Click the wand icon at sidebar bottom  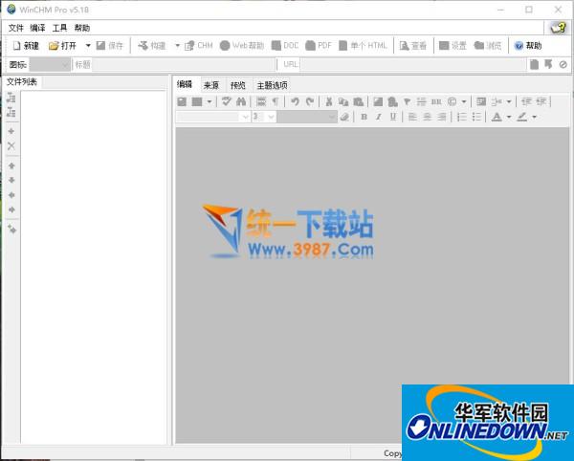click(12, 229)
